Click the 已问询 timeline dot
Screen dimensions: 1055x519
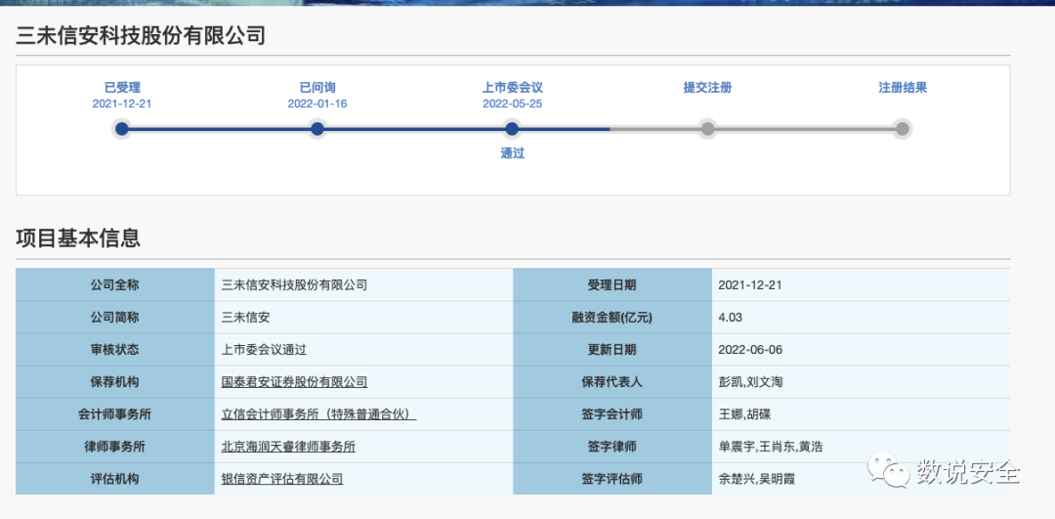click(x=316, y=129)
